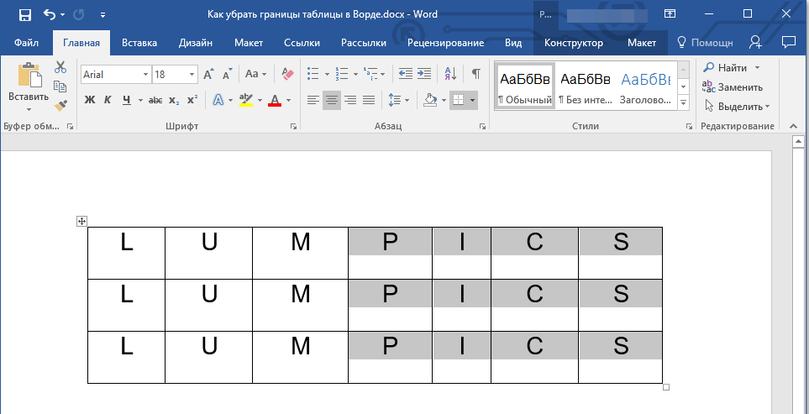Open Customize Quick Access Toolbar menu

click(103, 15)
